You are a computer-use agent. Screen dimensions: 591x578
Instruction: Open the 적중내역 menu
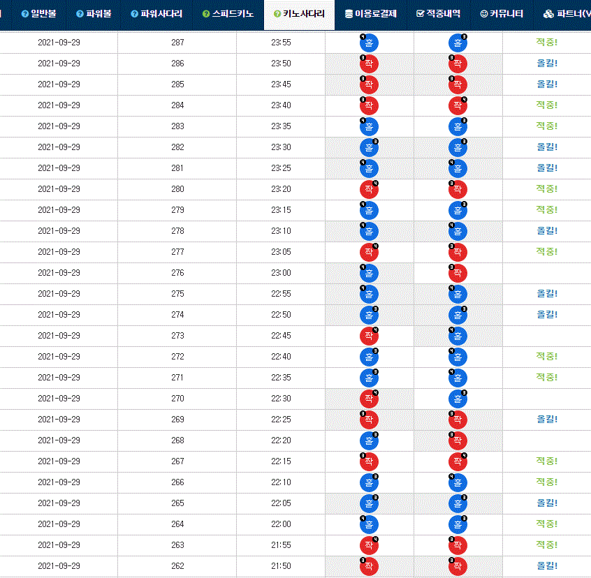pos(438,14)
